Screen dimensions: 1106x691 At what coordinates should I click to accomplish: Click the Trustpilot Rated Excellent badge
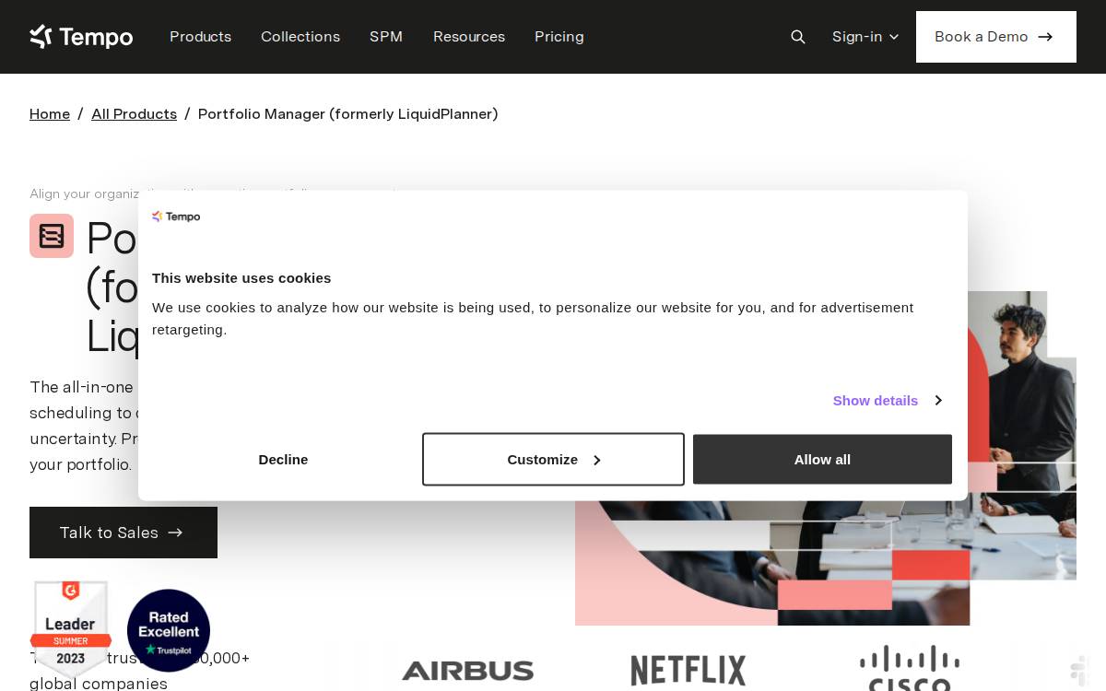tap(169, 630)
